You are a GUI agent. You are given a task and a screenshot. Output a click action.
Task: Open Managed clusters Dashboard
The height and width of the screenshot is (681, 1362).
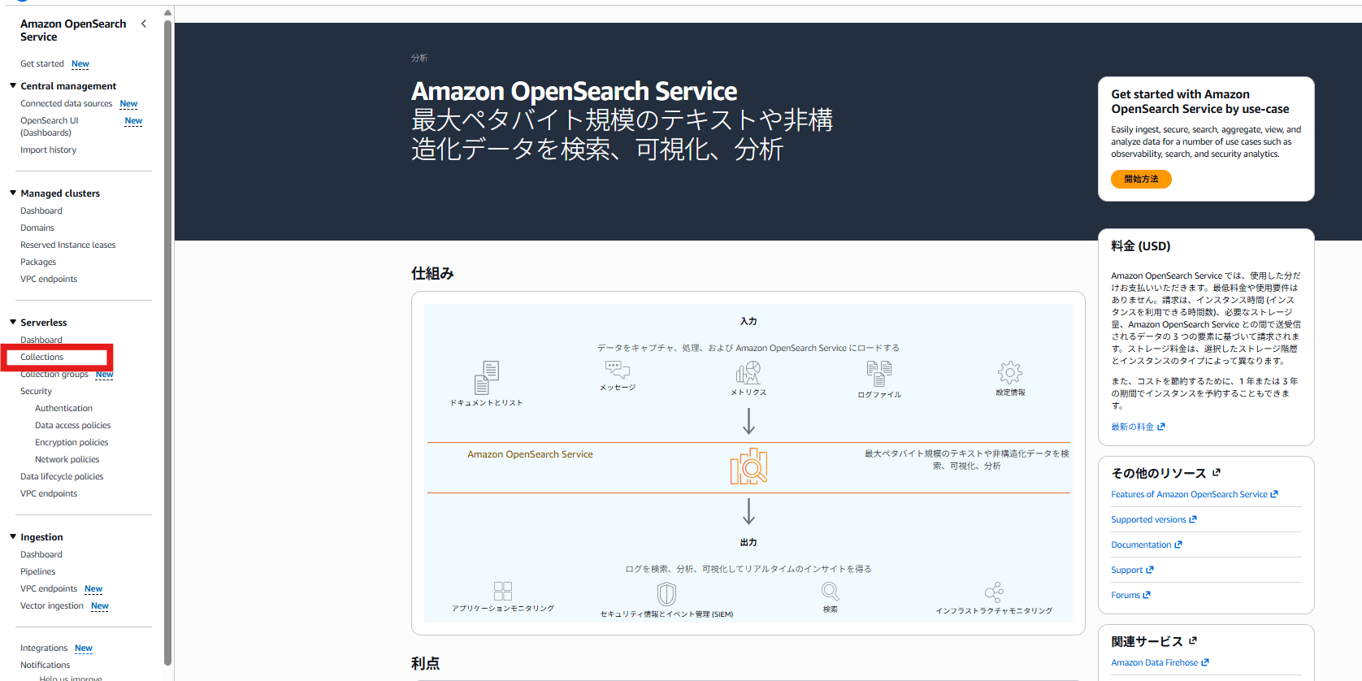(41, 210)
